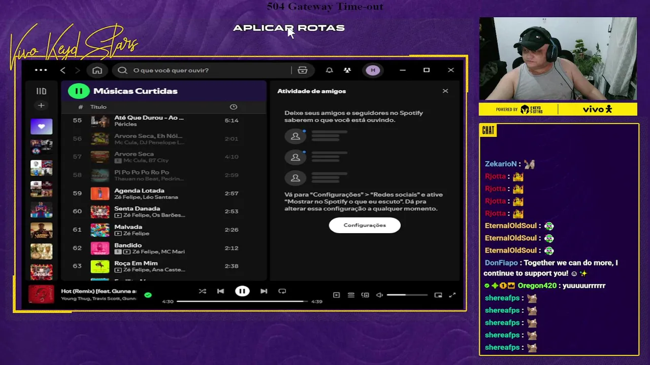Toggle the friend activity icon in top bar

click(347, 70)
